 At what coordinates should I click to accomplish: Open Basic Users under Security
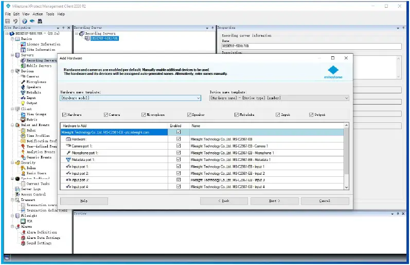point(37,173)
